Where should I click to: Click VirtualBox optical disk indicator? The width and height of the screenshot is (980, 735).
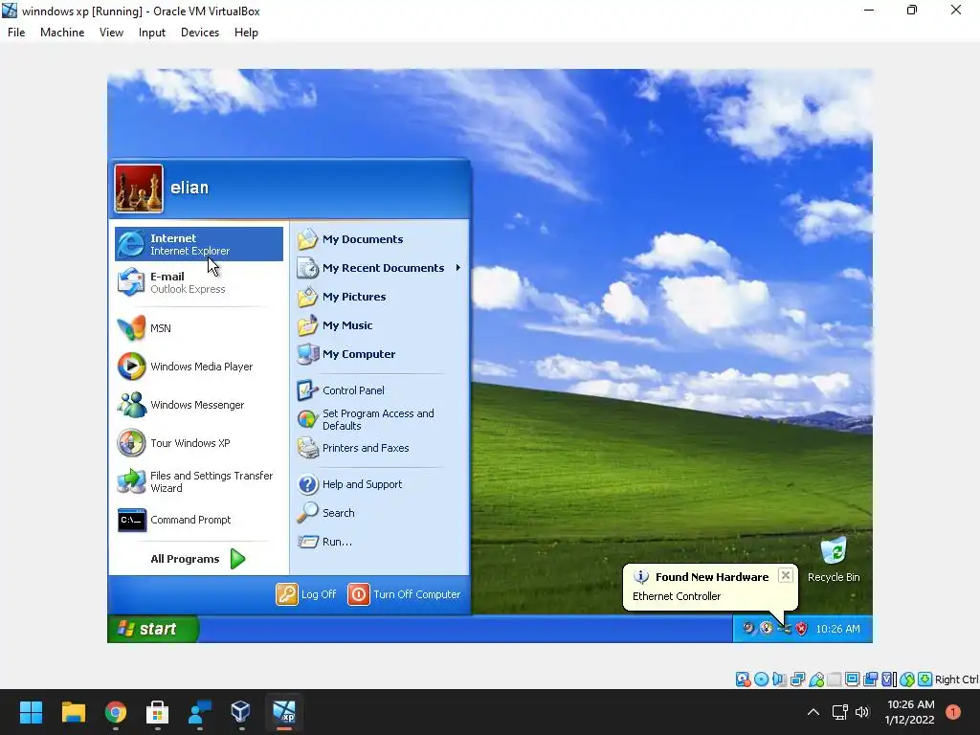point(761,679)
